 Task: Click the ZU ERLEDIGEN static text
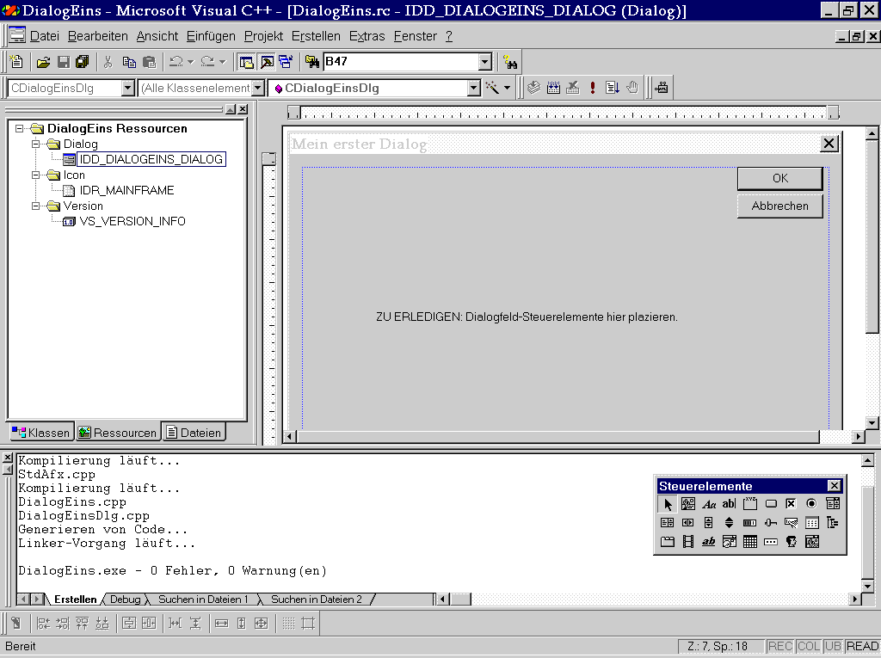pyautogui.click(x=527, y=317)
